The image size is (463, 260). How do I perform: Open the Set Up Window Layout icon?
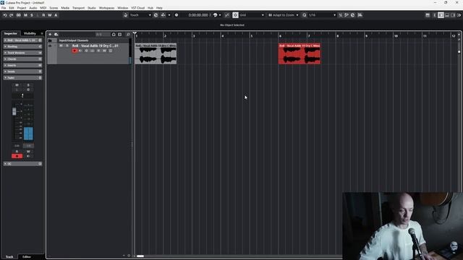tap(428, 15)
